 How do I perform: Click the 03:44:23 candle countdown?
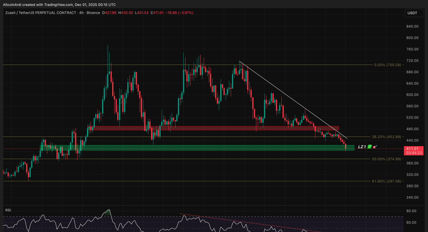pos(414,153)
